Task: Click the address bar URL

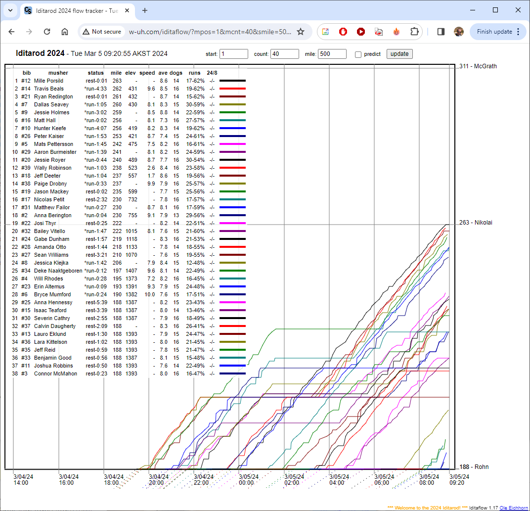Action: (x=210, y=32)
